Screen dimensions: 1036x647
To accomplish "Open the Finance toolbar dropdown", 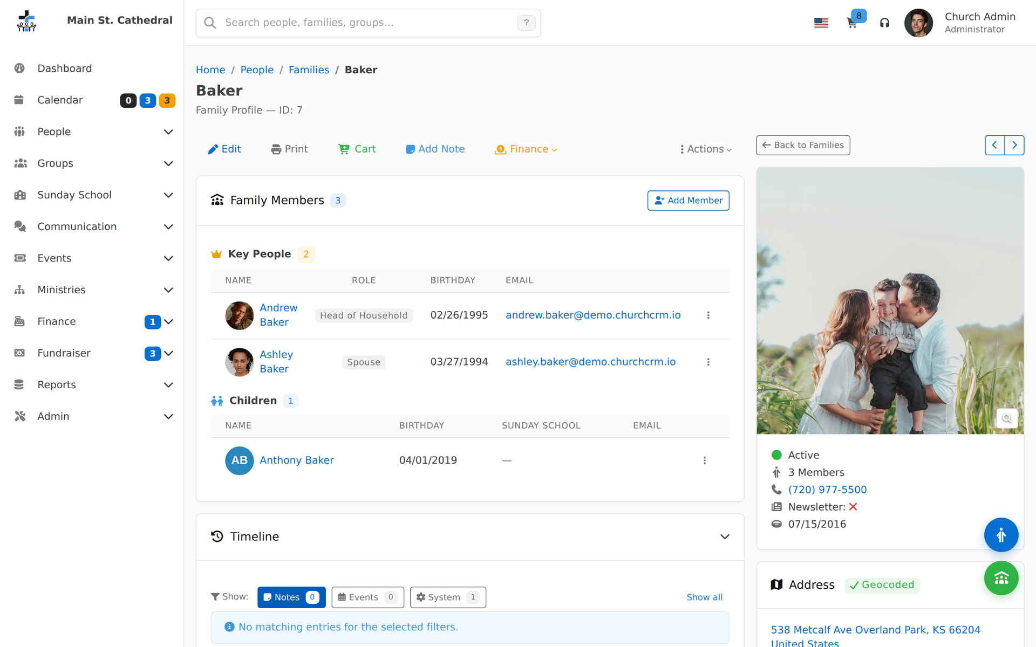I will (x=526, y=149).
